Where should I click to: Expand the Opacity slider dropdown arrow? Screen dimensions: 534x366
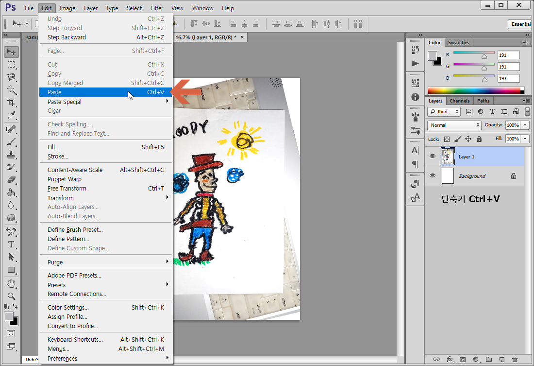526,125
